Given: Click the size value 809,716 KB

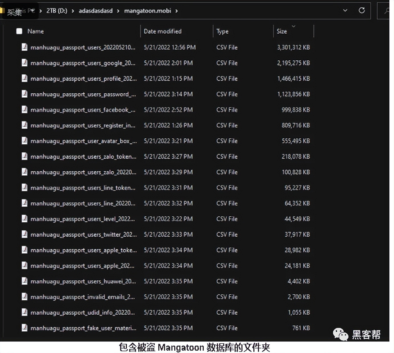Looking at the screenshot, I should point(296,125).
